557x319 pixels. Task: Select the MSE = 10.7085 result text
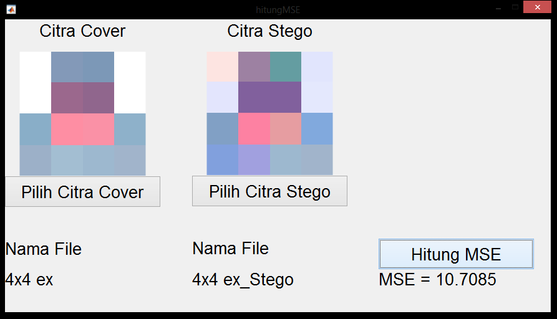437,280
